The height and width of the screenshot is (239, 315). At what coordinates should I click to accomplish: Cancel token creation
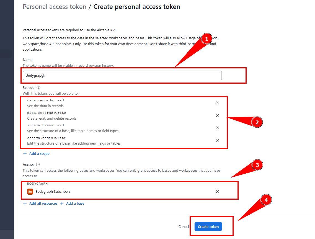184,227
